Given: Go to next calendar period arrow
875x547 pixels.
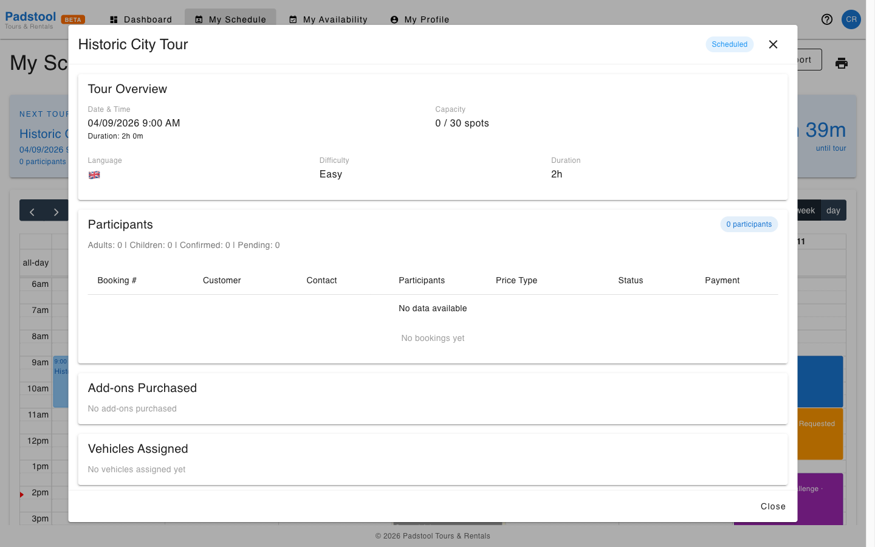Looking at the screenshot, I should pyautogui.click(x=56, y=212).
